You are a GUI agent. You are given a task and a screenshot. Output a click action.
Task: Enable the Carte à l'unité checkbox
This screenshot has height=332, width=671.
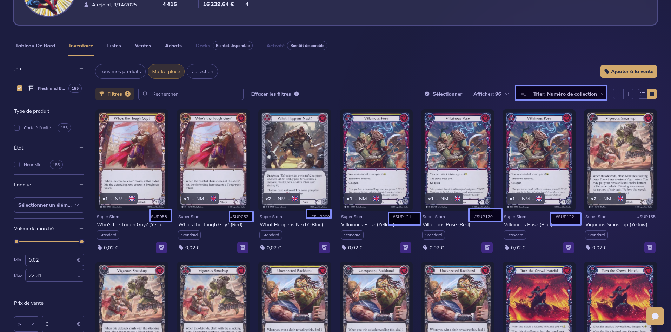[17, 128]
